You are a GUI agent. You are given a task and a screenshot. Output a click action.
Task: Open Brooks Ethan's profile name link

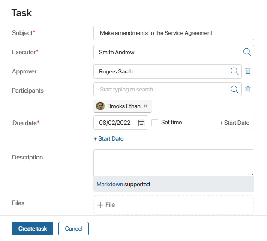pyautogui.click(x=124, y=106)
